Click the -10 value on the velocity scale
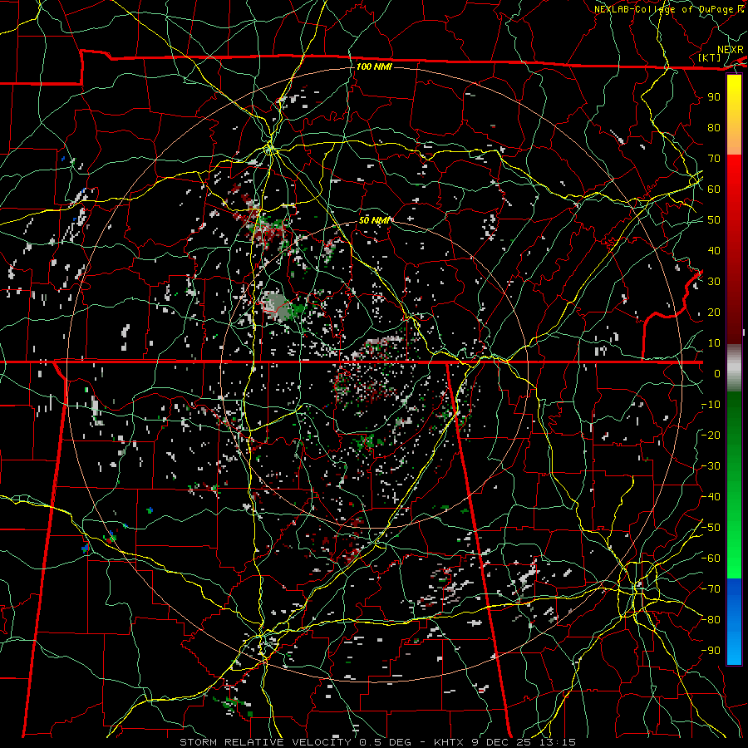The image size is (748, 748). [x=711, y=405]
